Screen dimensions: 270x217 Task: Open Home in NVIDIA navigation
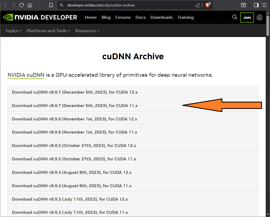(x=91, y=17)
